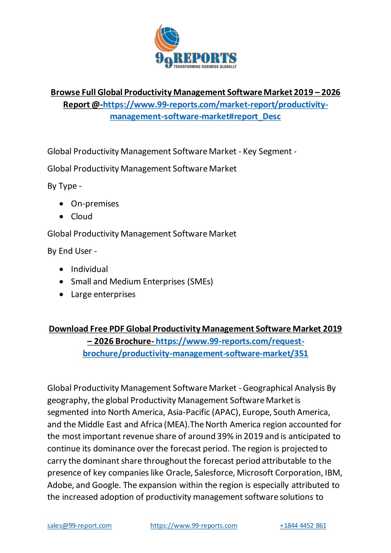Open the request-brochure download link
This screenshot has height=553, width=391.
[x=195, y=347]
